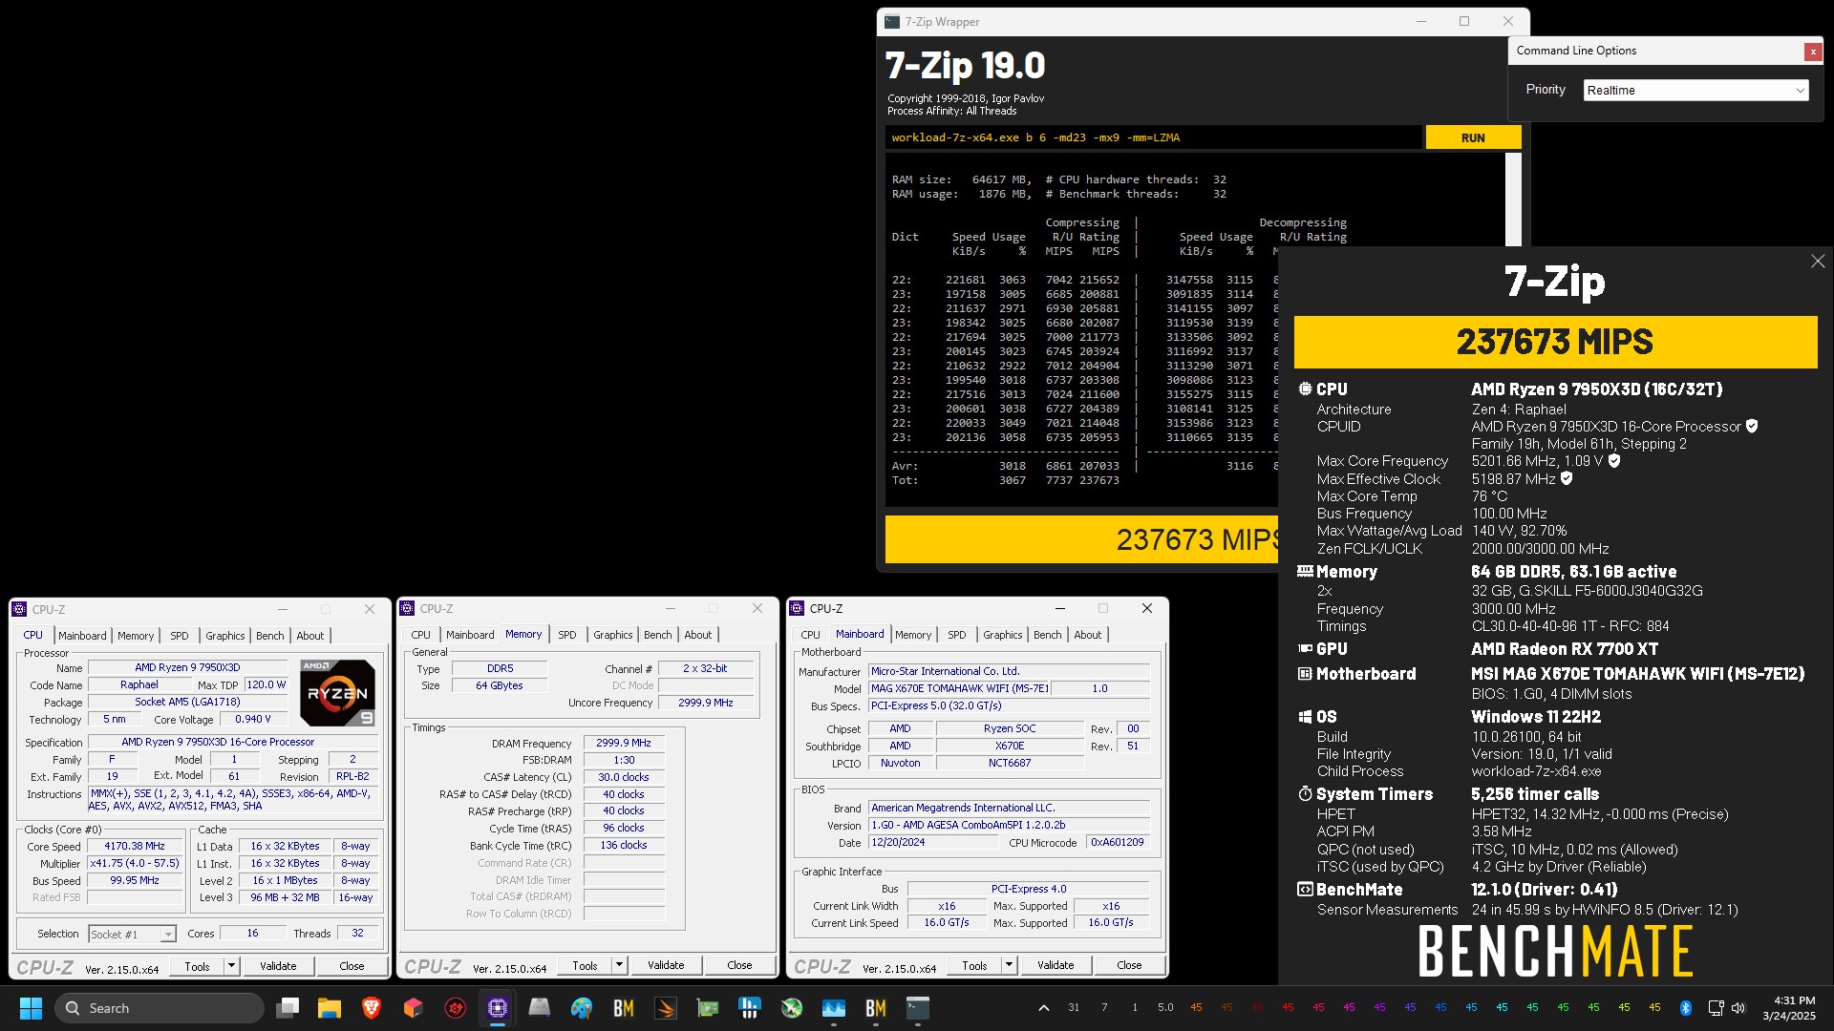Launch File Explorer from taskbar

point(330,1008)
